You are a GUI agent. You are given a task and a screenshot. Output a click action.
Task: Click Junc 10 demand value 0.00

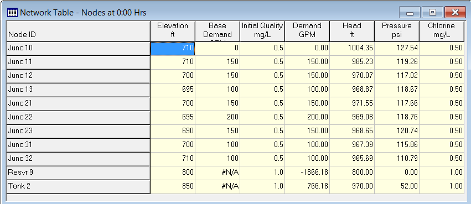(x=307, y=49)
